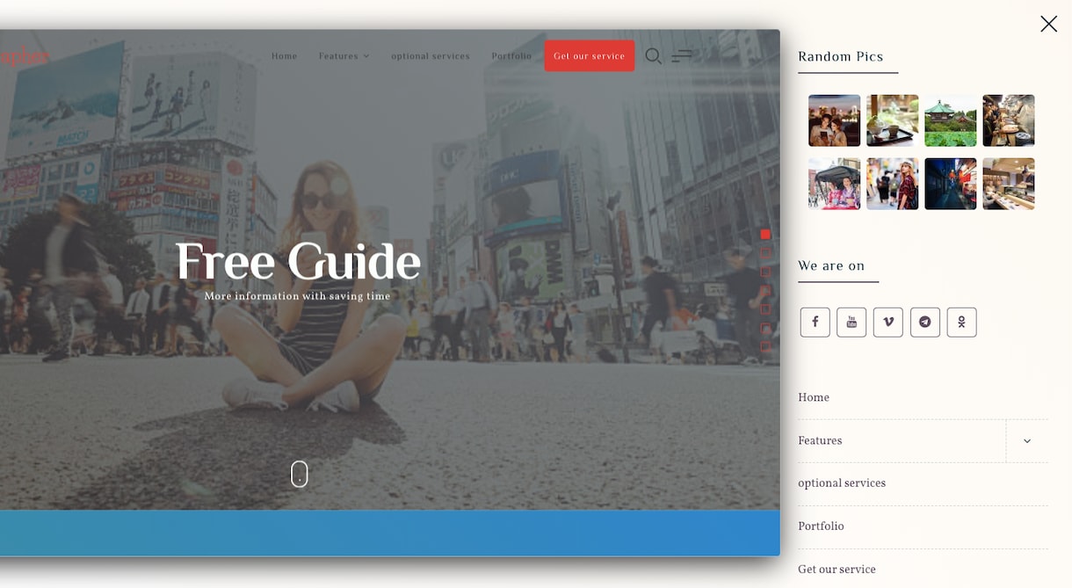Go to Home in the top navigation
The width and height of the screenshot is (1072, 588).
click(x=284, y=56)
